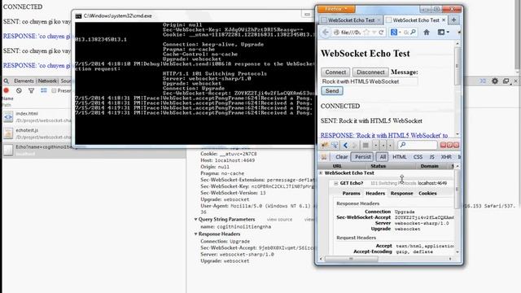Click the Firefox reload icon
This screenshot has width=521, height=293.
click(381, 33)
